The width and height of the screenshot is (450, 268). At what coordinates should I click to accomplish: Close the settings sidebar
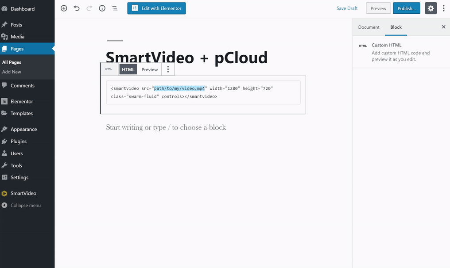pyautogui.click(x=444, y=27)
